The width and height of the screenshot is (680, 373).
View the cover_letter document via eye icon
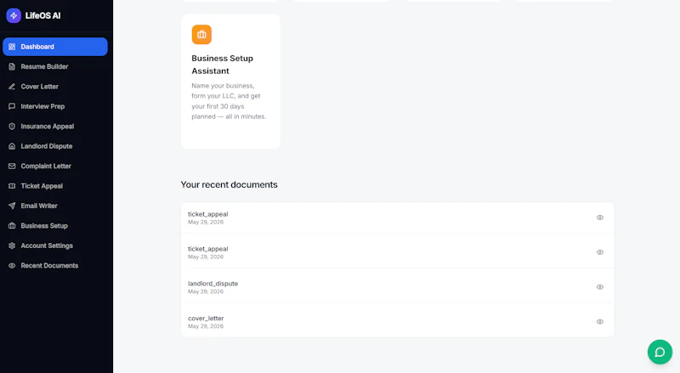pos(600,322)
